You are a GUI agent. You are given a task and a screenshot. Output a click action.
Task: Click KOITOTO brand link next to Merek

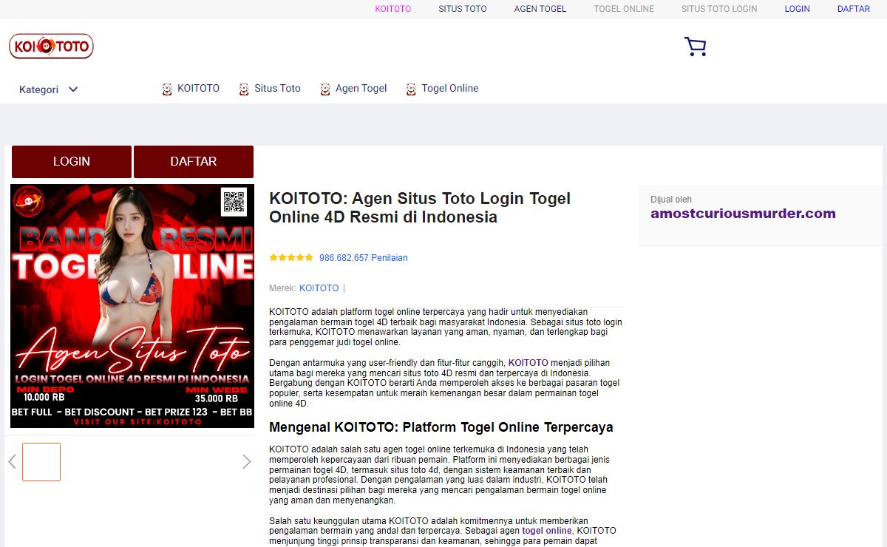point(319,288)
